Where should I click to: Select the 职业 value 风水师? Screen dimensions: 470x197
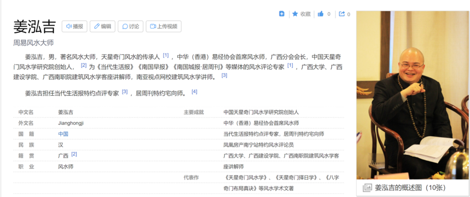[66, 166]
